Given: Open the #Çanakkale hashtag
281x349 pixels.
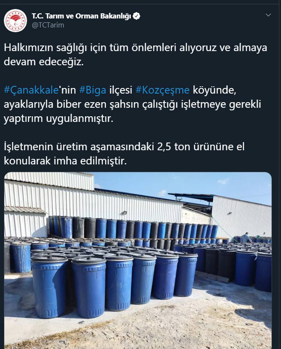Looking at the screenshot, I should (x=31, y=90).
